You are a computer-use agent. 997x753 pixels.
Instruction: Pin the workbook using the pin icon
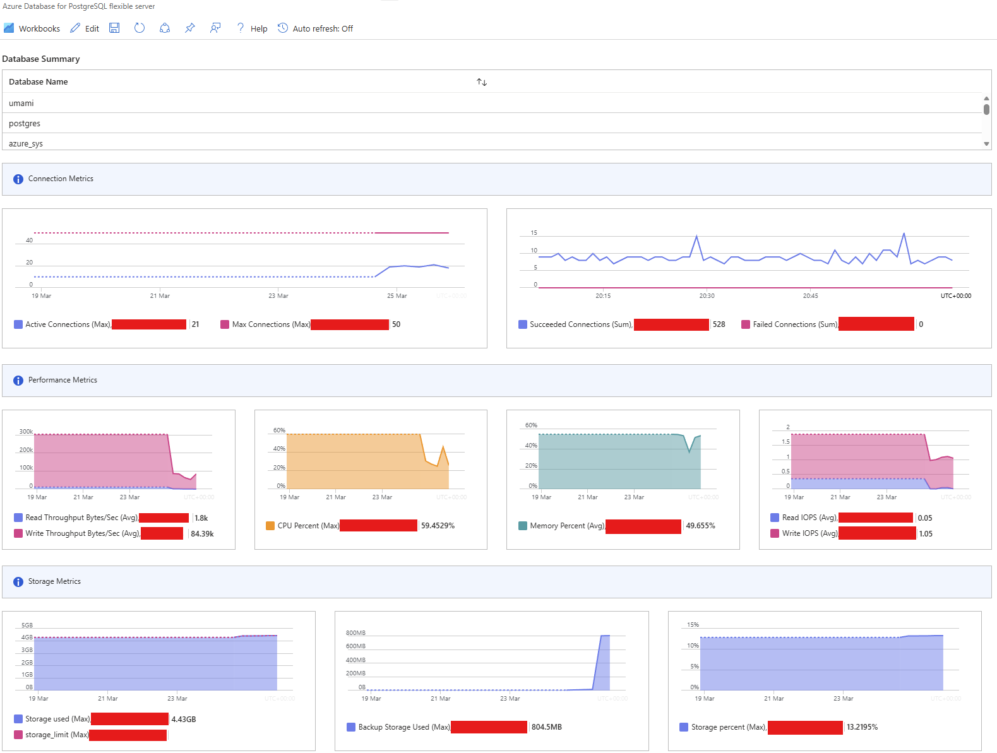click(189, 28)
